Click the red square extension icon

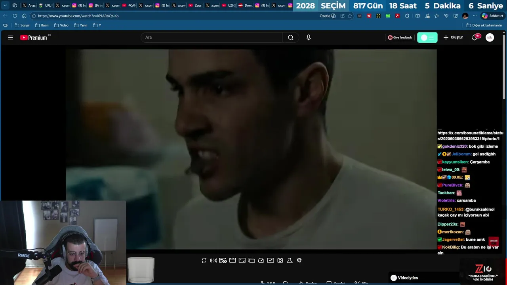coord(369,16)
